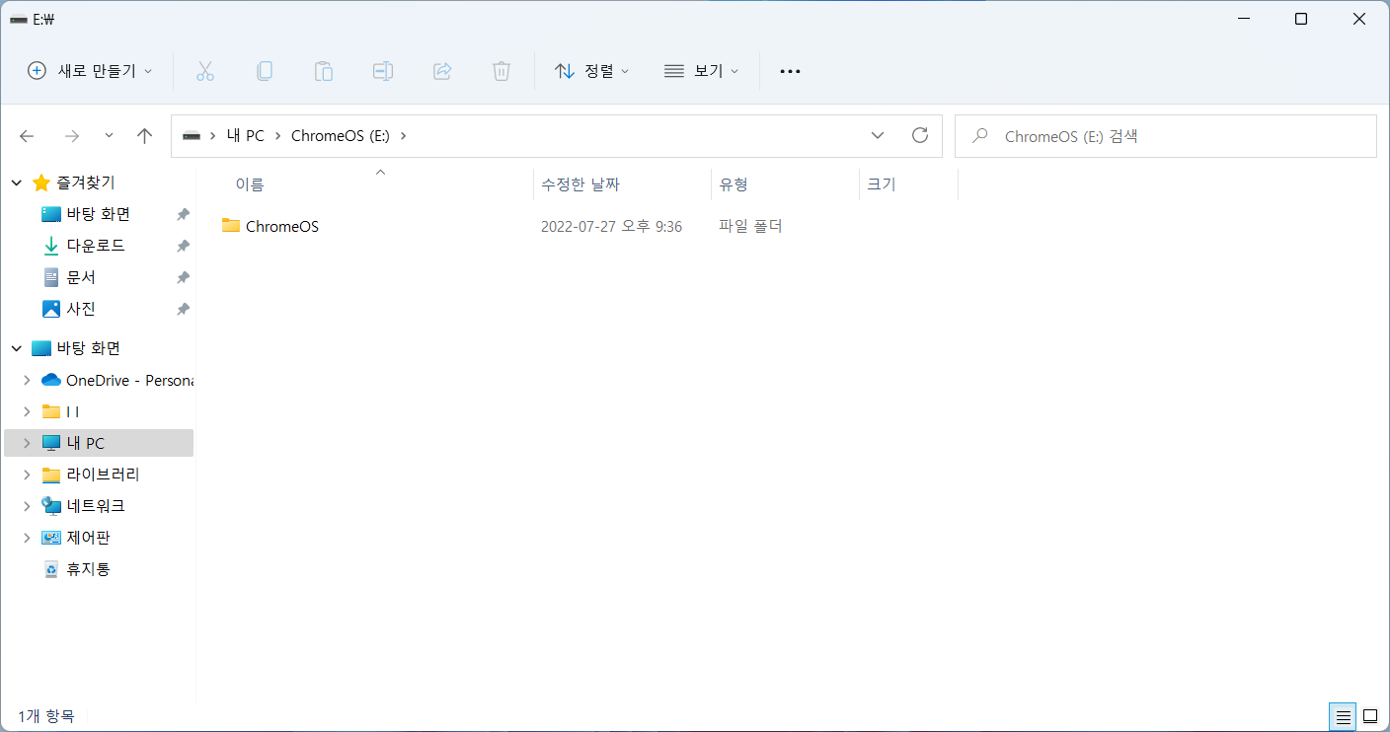The height and width of the screenshot is (732, 1390).
Task: Open address bar history dropdown arrow
Action: tap(878, 136)
